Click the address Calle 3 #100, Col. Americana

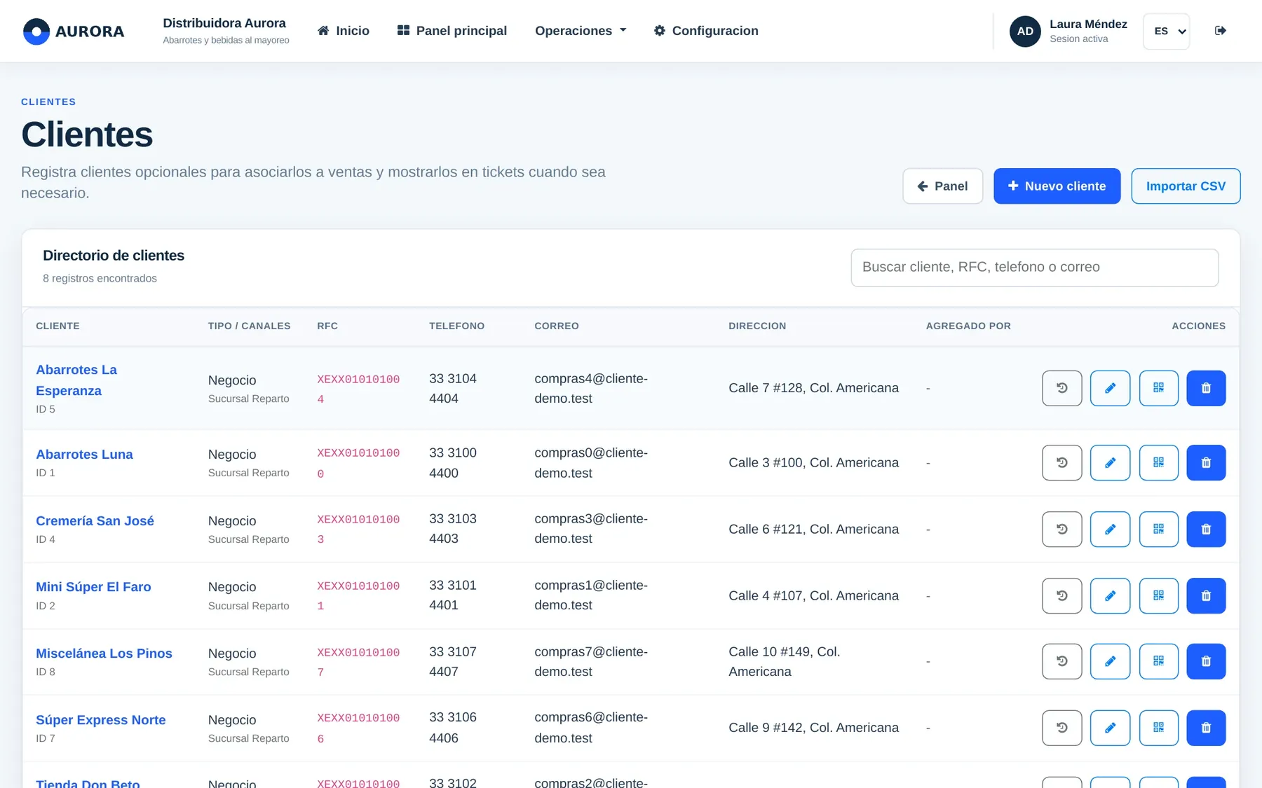[x=813, y=463]
